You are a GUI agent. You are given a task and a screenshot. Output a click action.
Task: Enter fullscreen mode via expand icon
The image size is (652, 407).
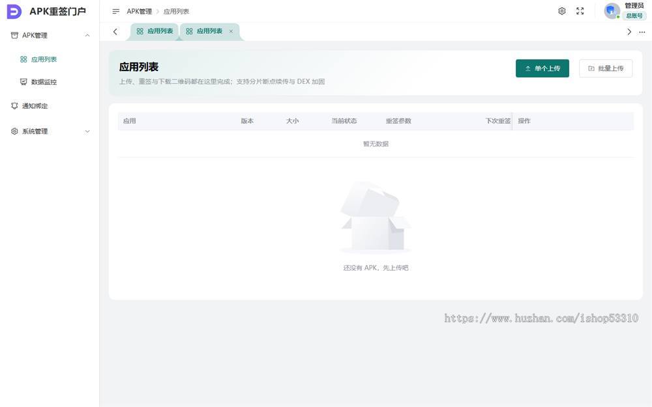(x=580, y=11)
